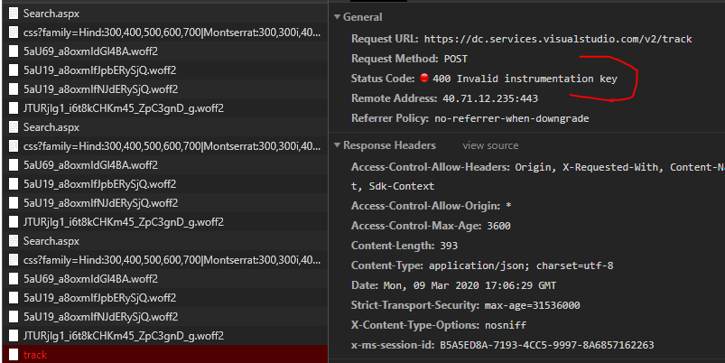The image size is (725, 363).
Task: Select the Request URL value dc.services.visualstudio.com
Action: [x=558, y=40]
